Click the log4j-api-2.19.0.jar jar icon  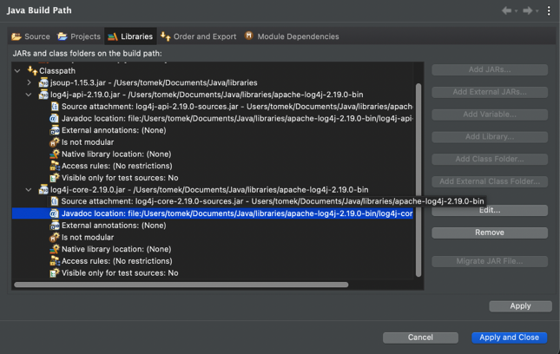click(43, 95)
